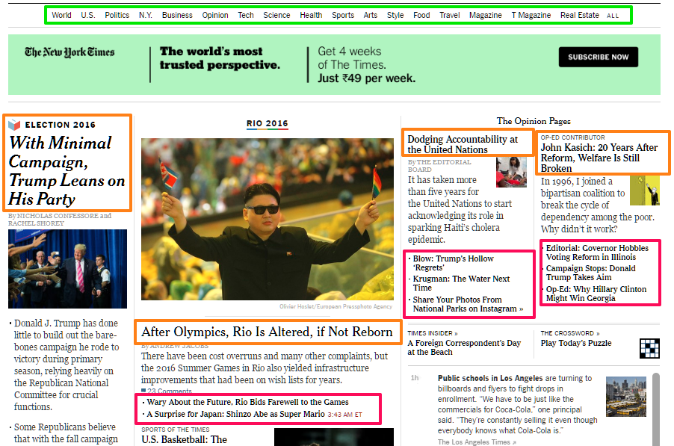Click the Haiti editorial thumbnail image

click(x=511, y=173)
